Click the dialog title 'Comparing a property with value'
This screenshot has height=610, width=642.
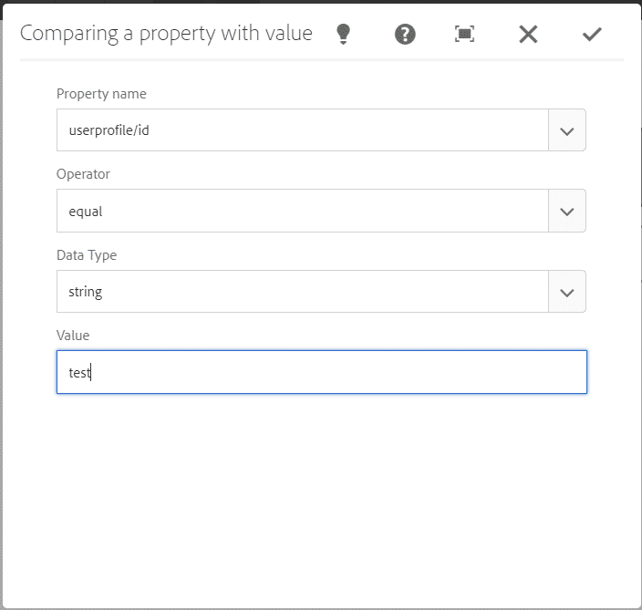166,34
